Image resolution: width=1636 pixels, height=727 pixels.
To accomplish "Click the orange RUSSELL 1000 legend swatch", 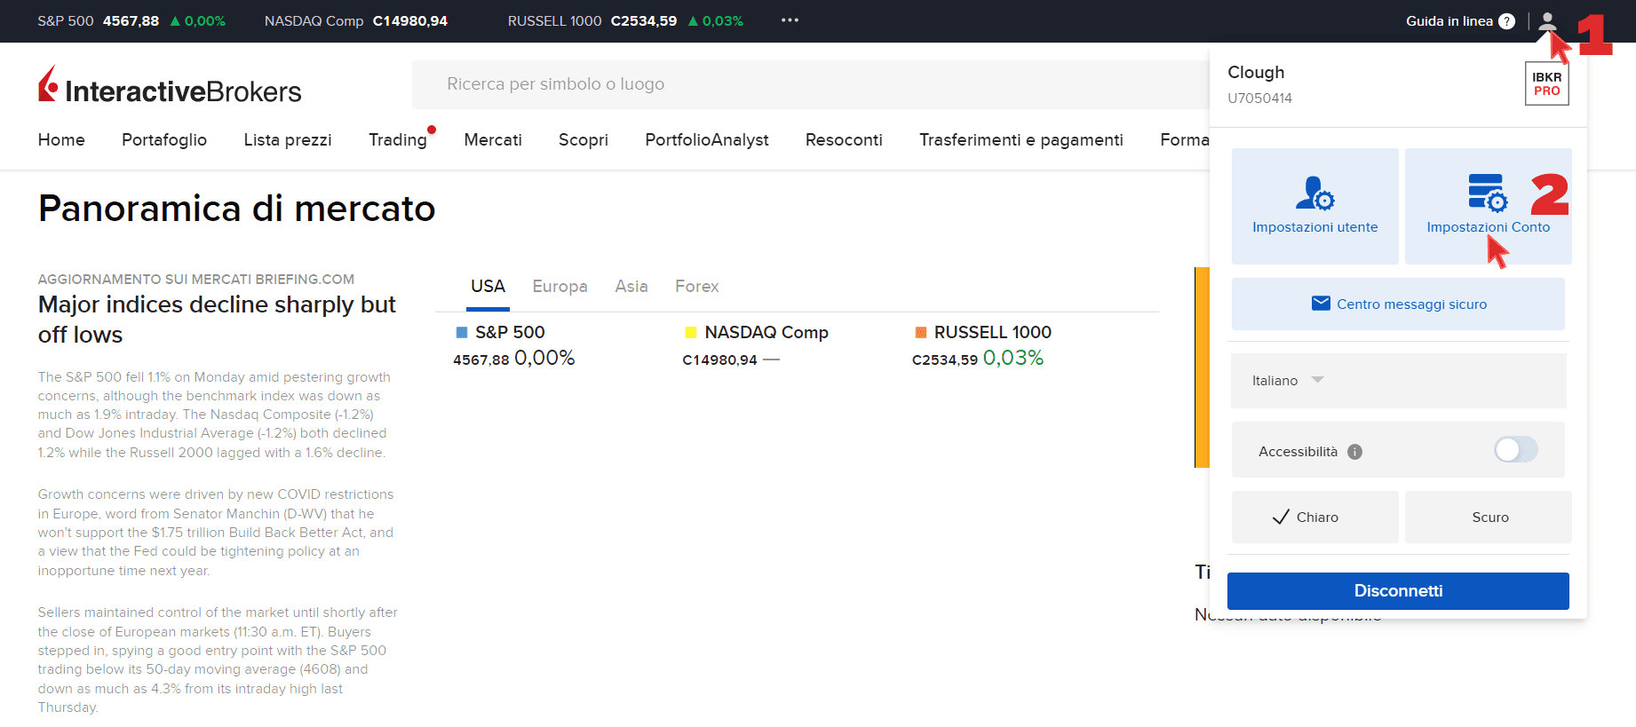I will tap(921, 333).
